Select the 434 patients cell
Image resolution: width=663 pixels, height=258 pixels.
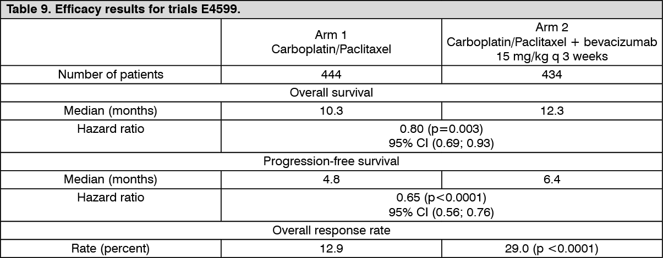click(552, 75)
